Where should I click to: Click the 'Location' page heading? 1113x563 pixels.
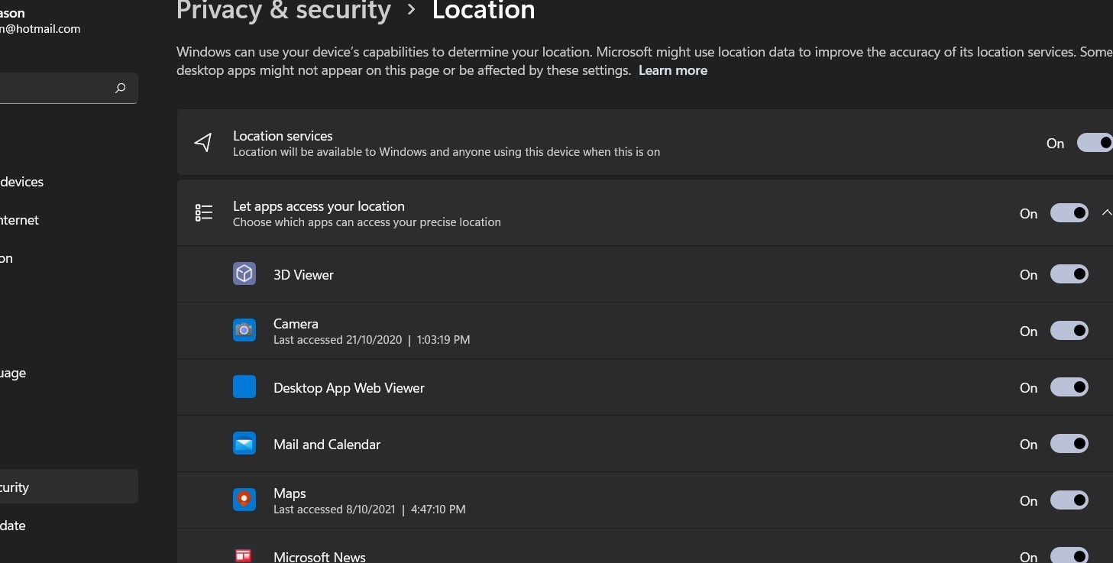pyautogui.click(x=484, y=11)
